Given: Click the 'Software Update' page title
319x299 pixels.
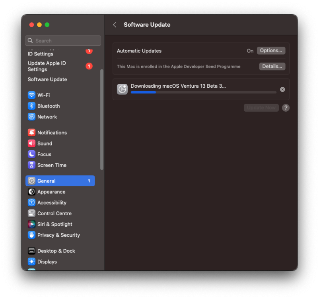Looking at the screenshot, I should pos(147,25).
